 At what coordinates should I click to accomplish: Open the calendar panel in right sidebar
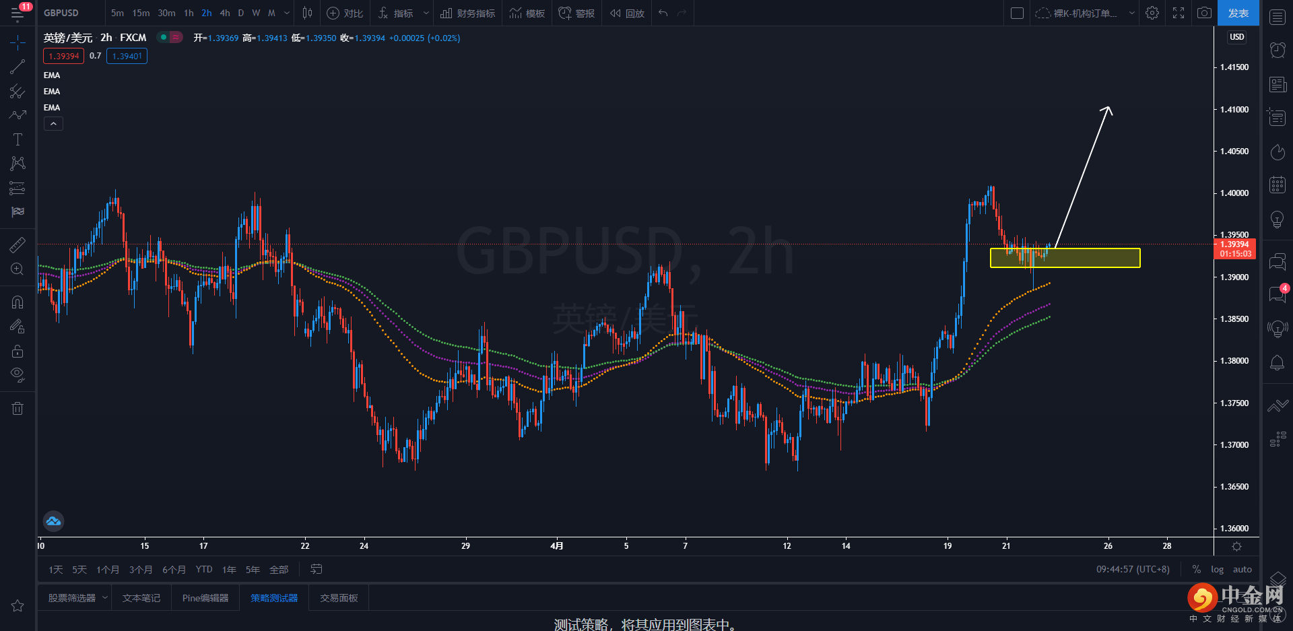(1278, 185)
